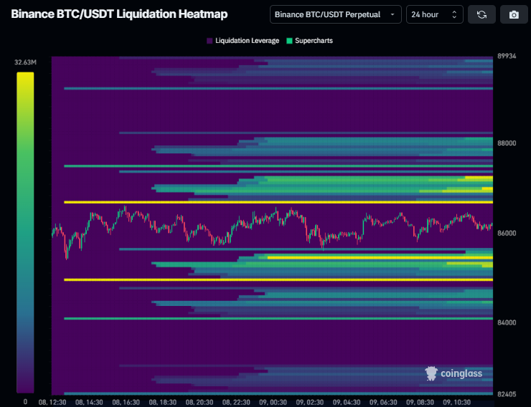Click the 09, 08:30 time axis label

tap(420, 402)
